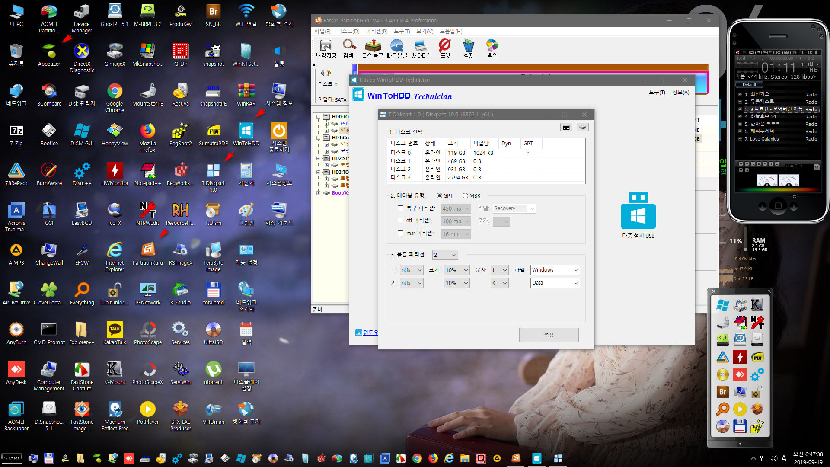Screen dimensions: 830x467
Task: Open volume 2 drive letter K dropdown
Action: (x=499, y=283)
